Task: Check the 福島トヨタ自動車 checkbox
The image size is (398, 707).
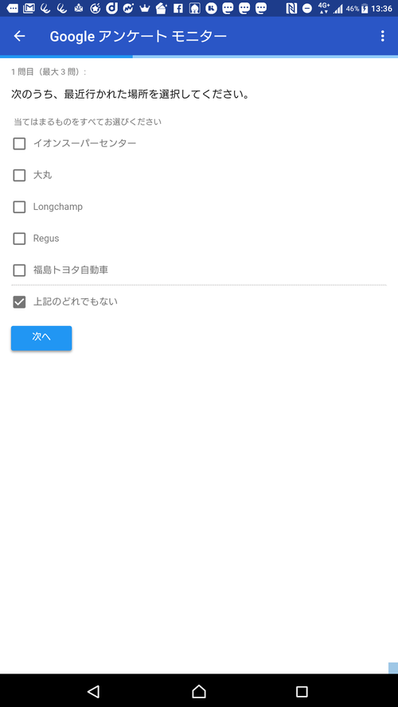Action: [19, 270]
